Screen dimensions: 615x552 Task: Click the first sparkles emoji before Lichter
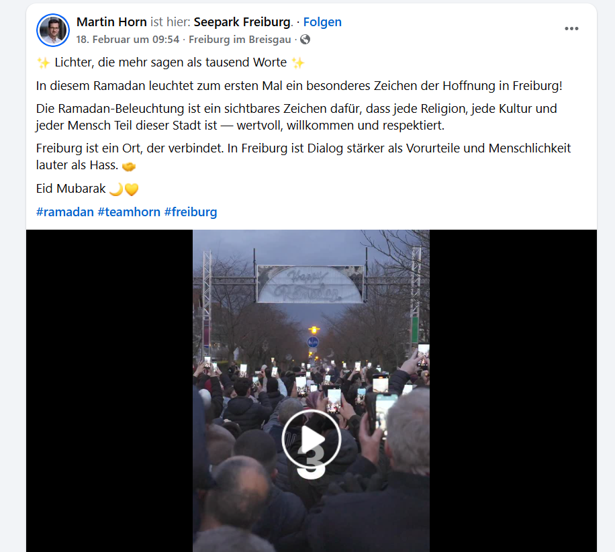[43, 62]
